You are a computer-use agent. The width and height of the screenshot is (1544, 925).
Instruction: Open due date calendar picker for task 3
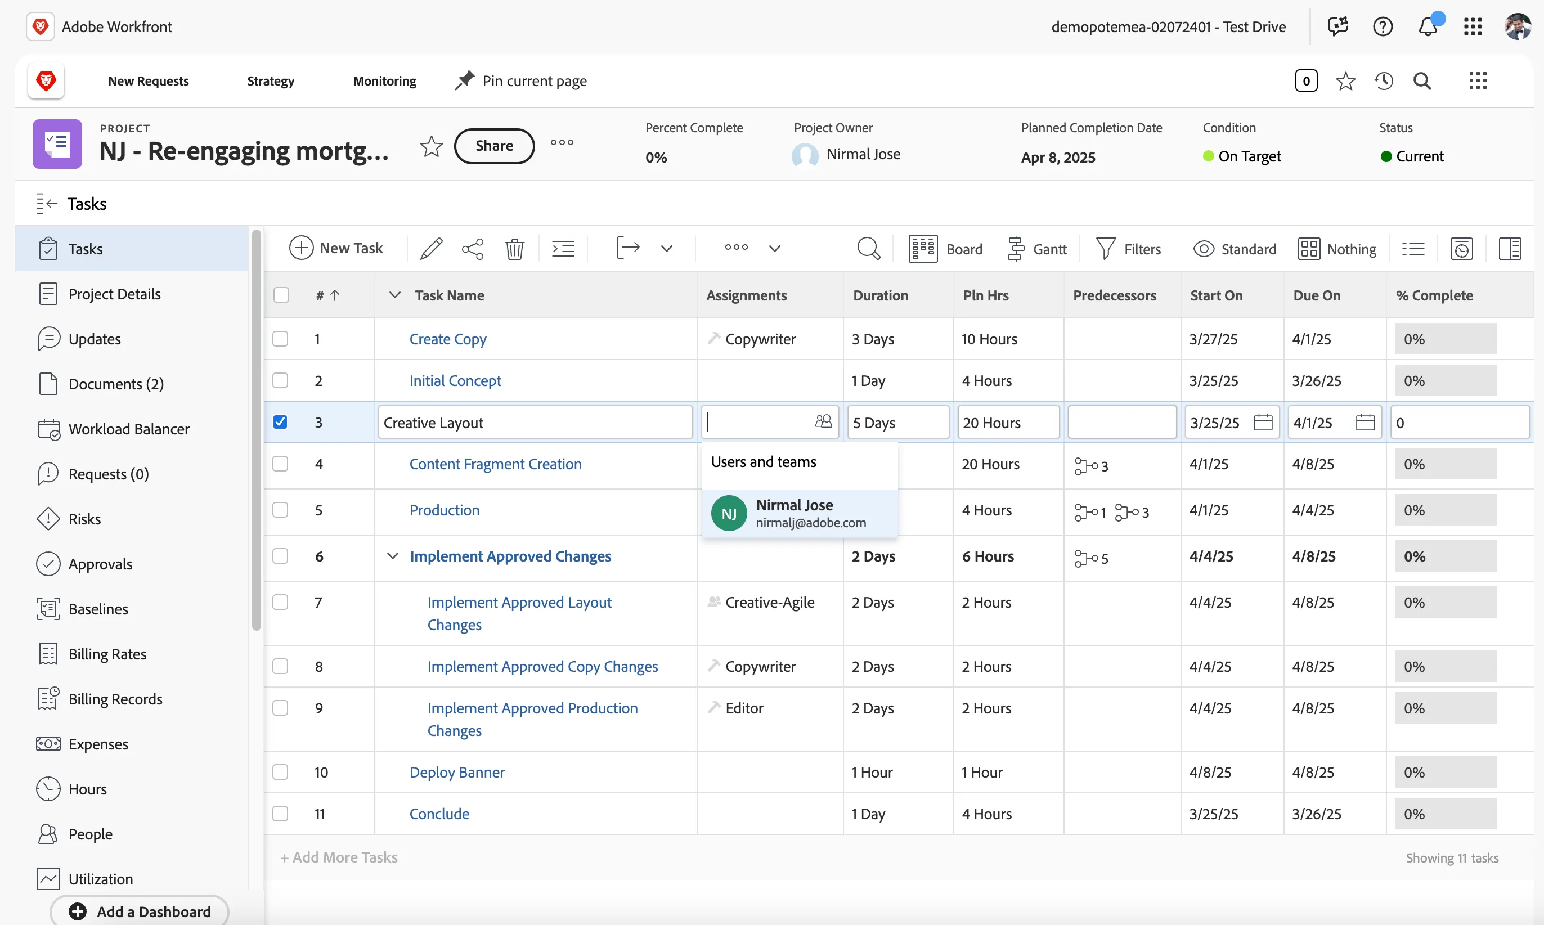pos(1365,422)
